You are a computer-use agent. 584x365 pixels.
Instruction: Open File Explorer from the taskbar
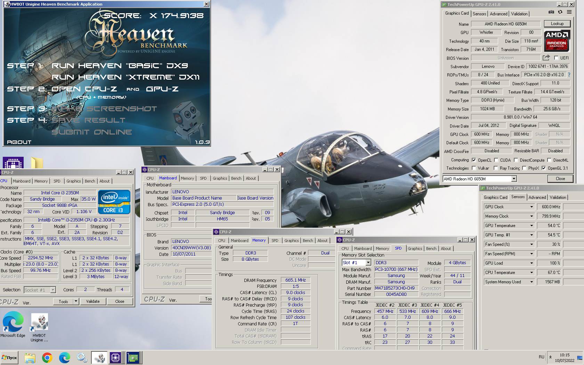coord(30,358)
